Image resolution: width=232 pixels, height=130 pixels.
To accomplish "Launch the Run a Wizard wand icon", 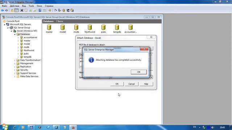I will click(55, 10).
